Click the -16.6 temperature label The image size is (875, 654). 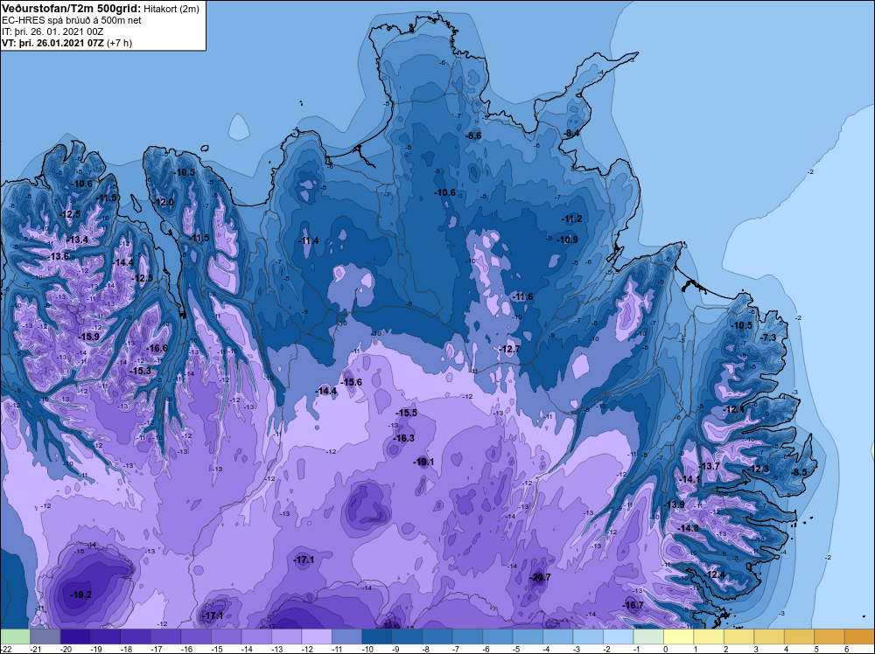point(157,349)
